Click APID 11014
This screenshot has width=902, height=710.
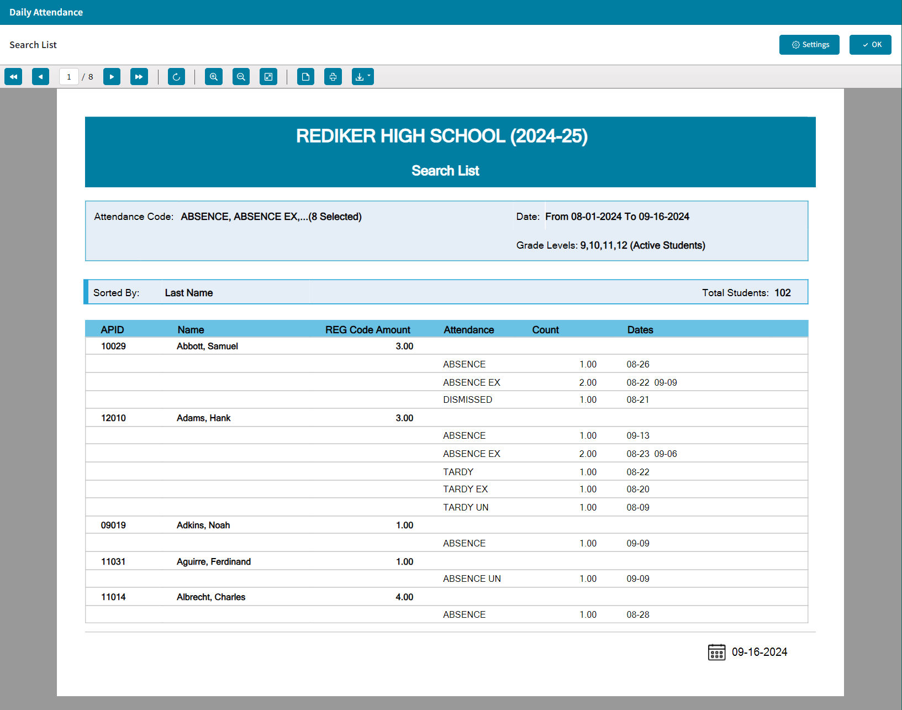pyautogui.click(x=113, y=597)
